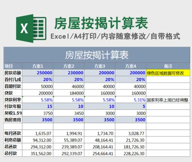Select total interest cell 21,726.30

(131, 140)
